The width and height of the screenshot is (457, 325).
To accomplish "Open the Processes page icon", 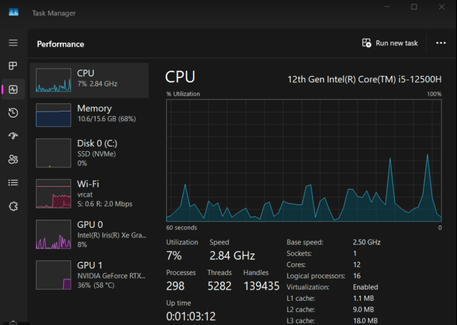I will tap(13, 66).
